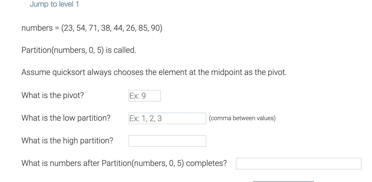Click the 'Jump to level 1' link

pos(54,4)
